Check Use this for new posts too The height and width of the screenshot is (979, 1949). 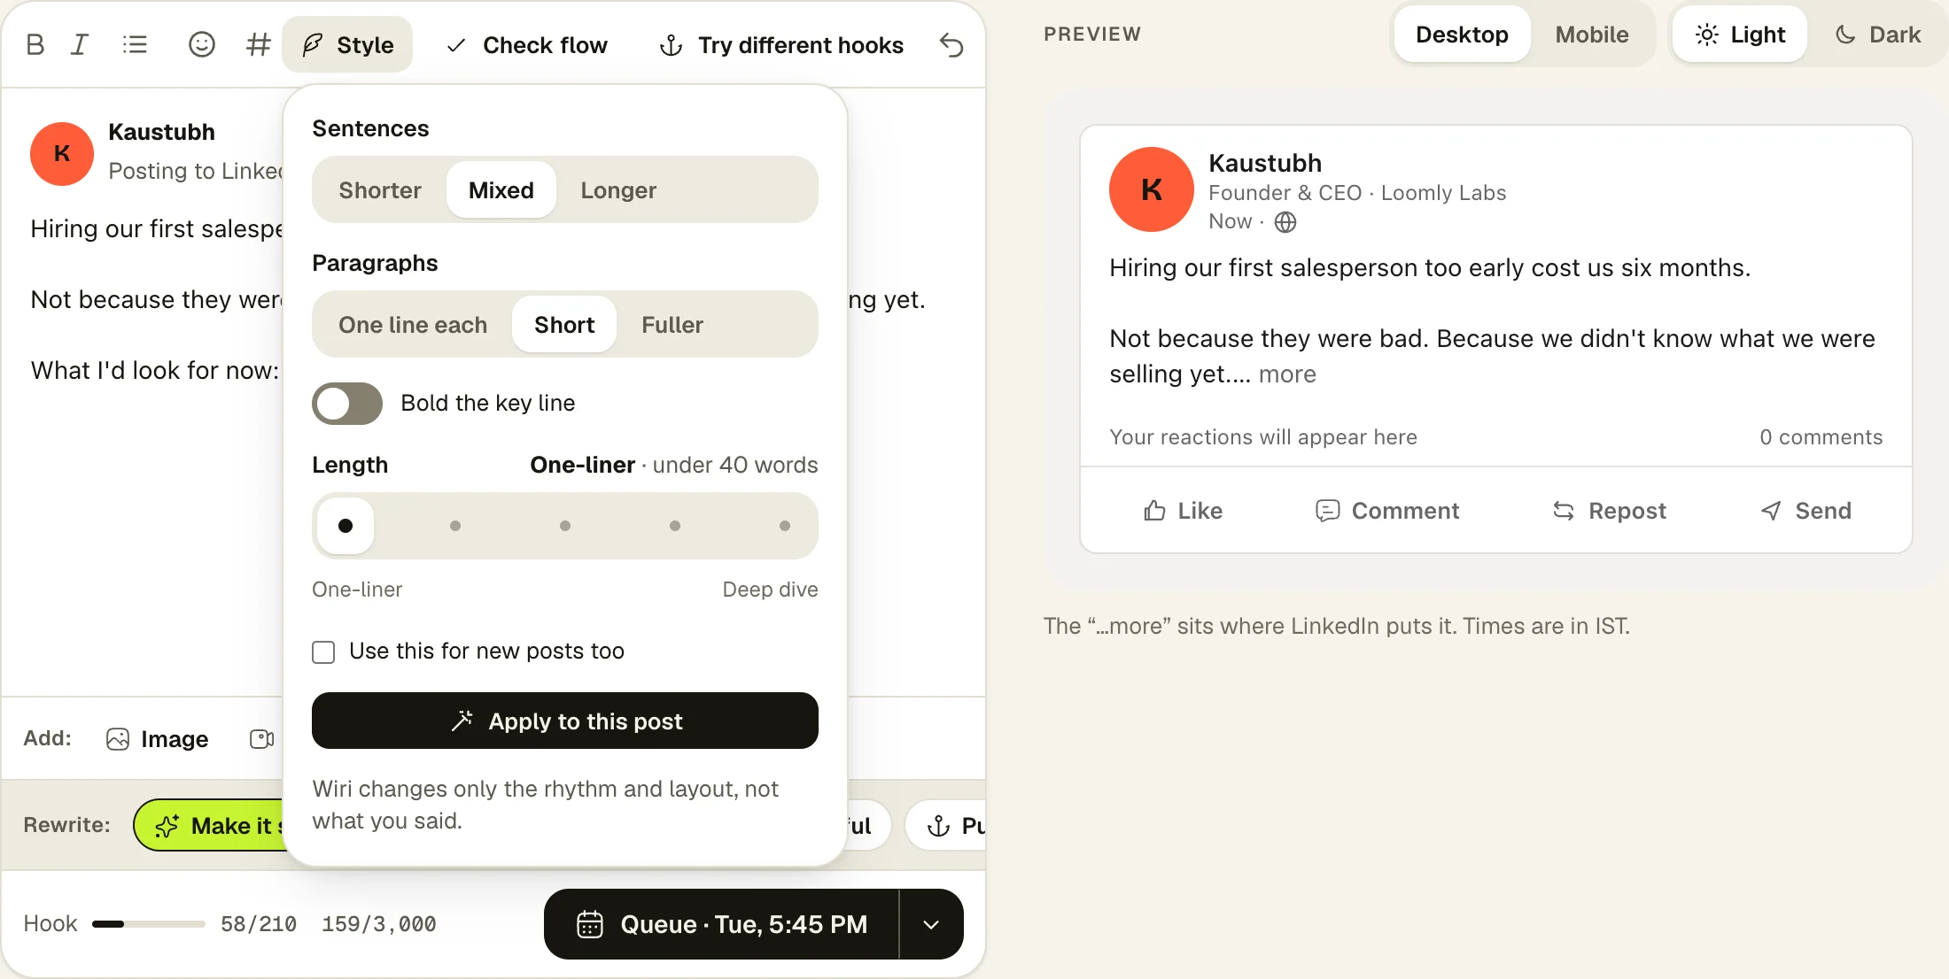pyautogui.click(x=323, y=652)
